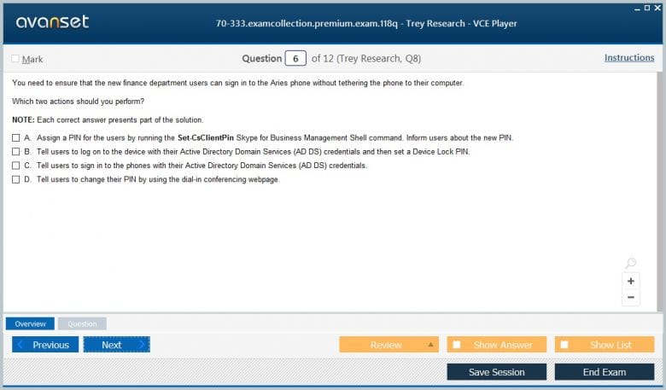
Task: Tick the Mark checkbox
Action: point(15,59)
